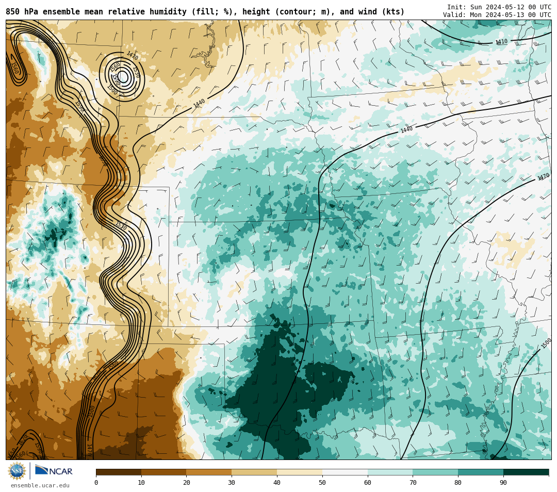The image size is (557, 492).
Task: Click the colorbar tick label 50
Action: click(x=322, y=482)
